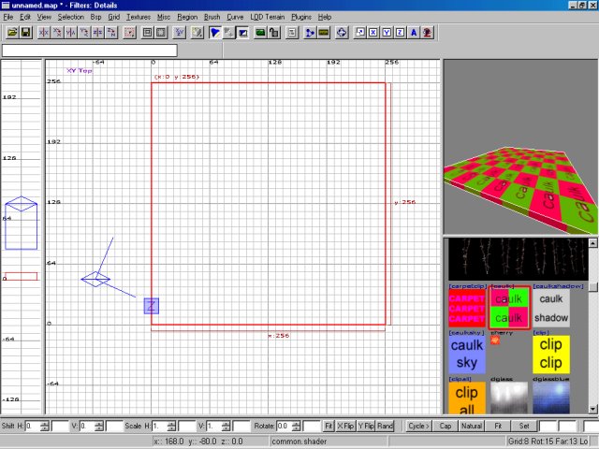The width and height of the screenshot is (599, 449).
Task: Select the caulk texture thumbnail
Action: coord(508,307)
